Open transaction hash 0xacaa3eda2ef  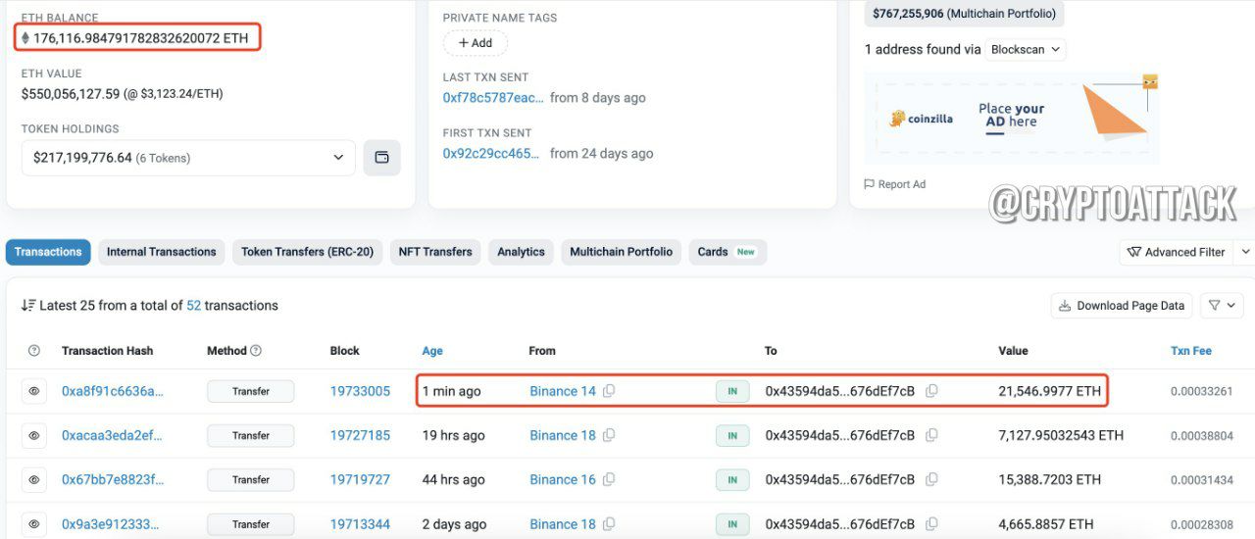tap(113, 435)
